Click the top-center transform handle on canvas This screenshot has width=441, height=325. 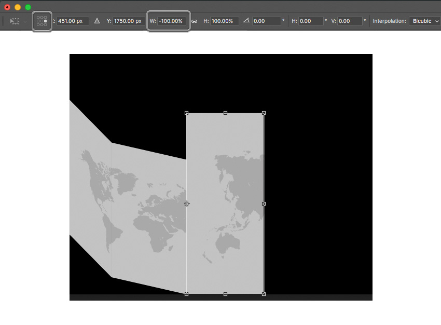point(226,112)
